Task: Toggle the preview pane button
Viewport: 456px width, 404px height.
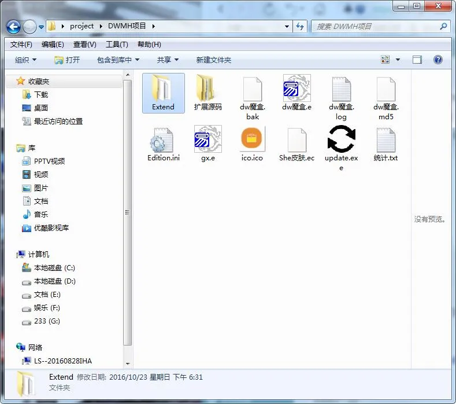Action: (x=417, y=60)
